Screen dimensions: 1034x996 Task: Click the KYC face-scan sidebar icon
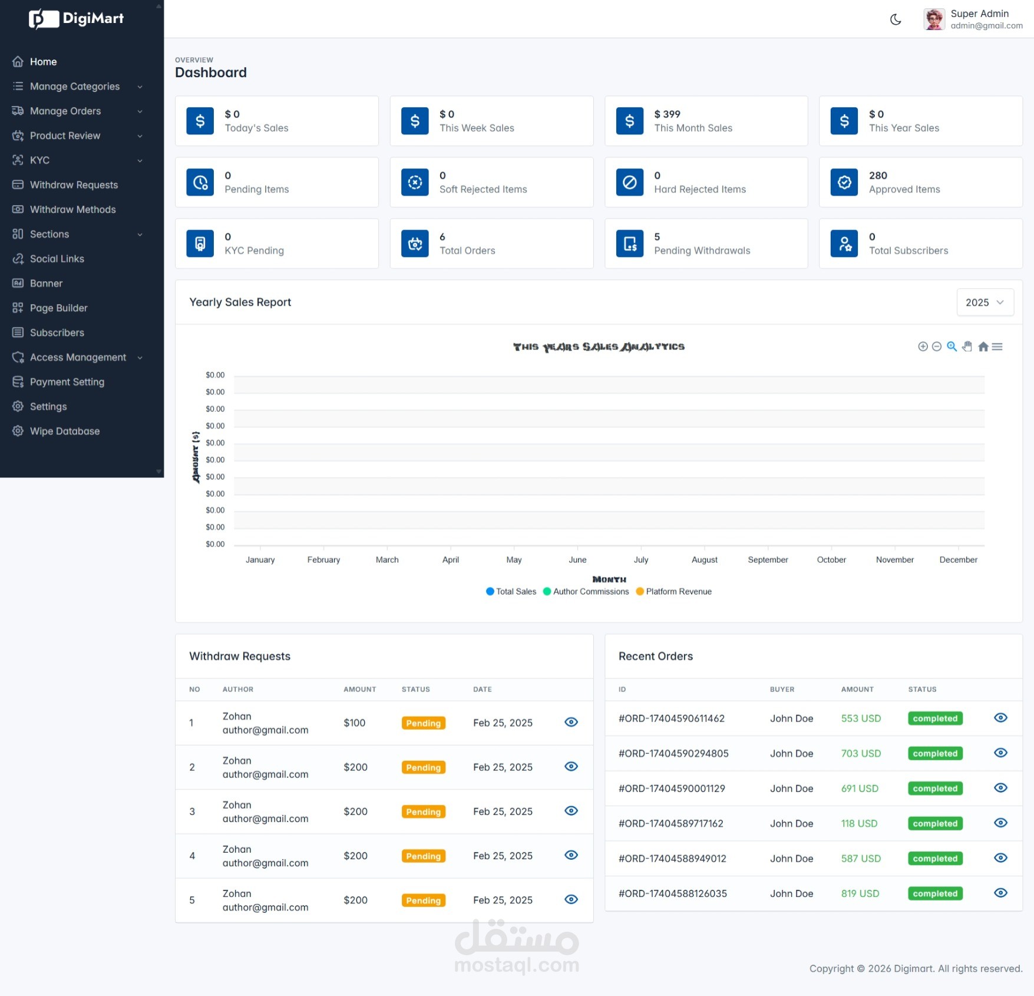(x=18, y=160)
